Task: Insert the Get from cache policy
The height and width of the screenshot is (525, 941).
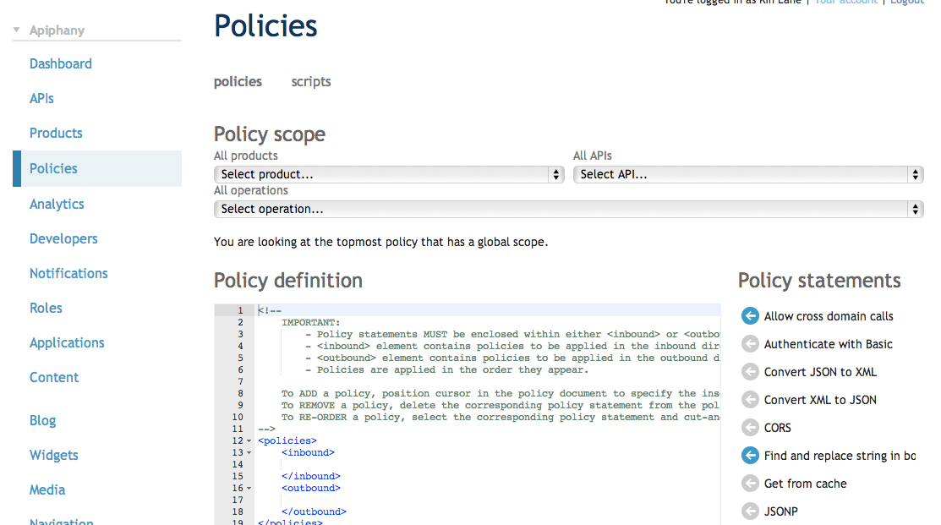Action: [750, 483]
